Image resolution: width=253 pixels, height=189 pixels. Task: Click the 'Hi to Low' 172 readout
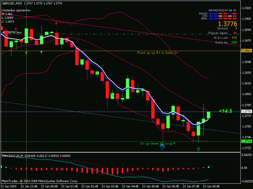point(225,38)
